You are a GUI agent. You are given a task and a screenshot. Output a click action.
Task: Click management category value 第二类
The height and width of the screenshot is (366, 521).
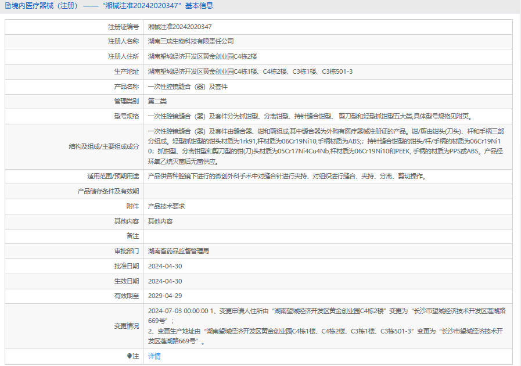tap(157, 102)
